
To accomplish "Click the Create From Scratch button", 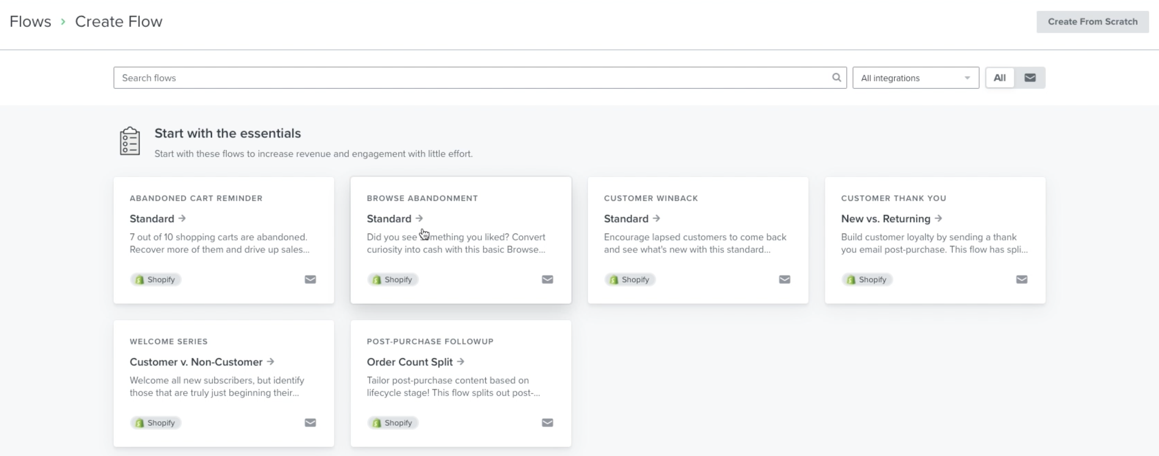I will coord(1092,21).
